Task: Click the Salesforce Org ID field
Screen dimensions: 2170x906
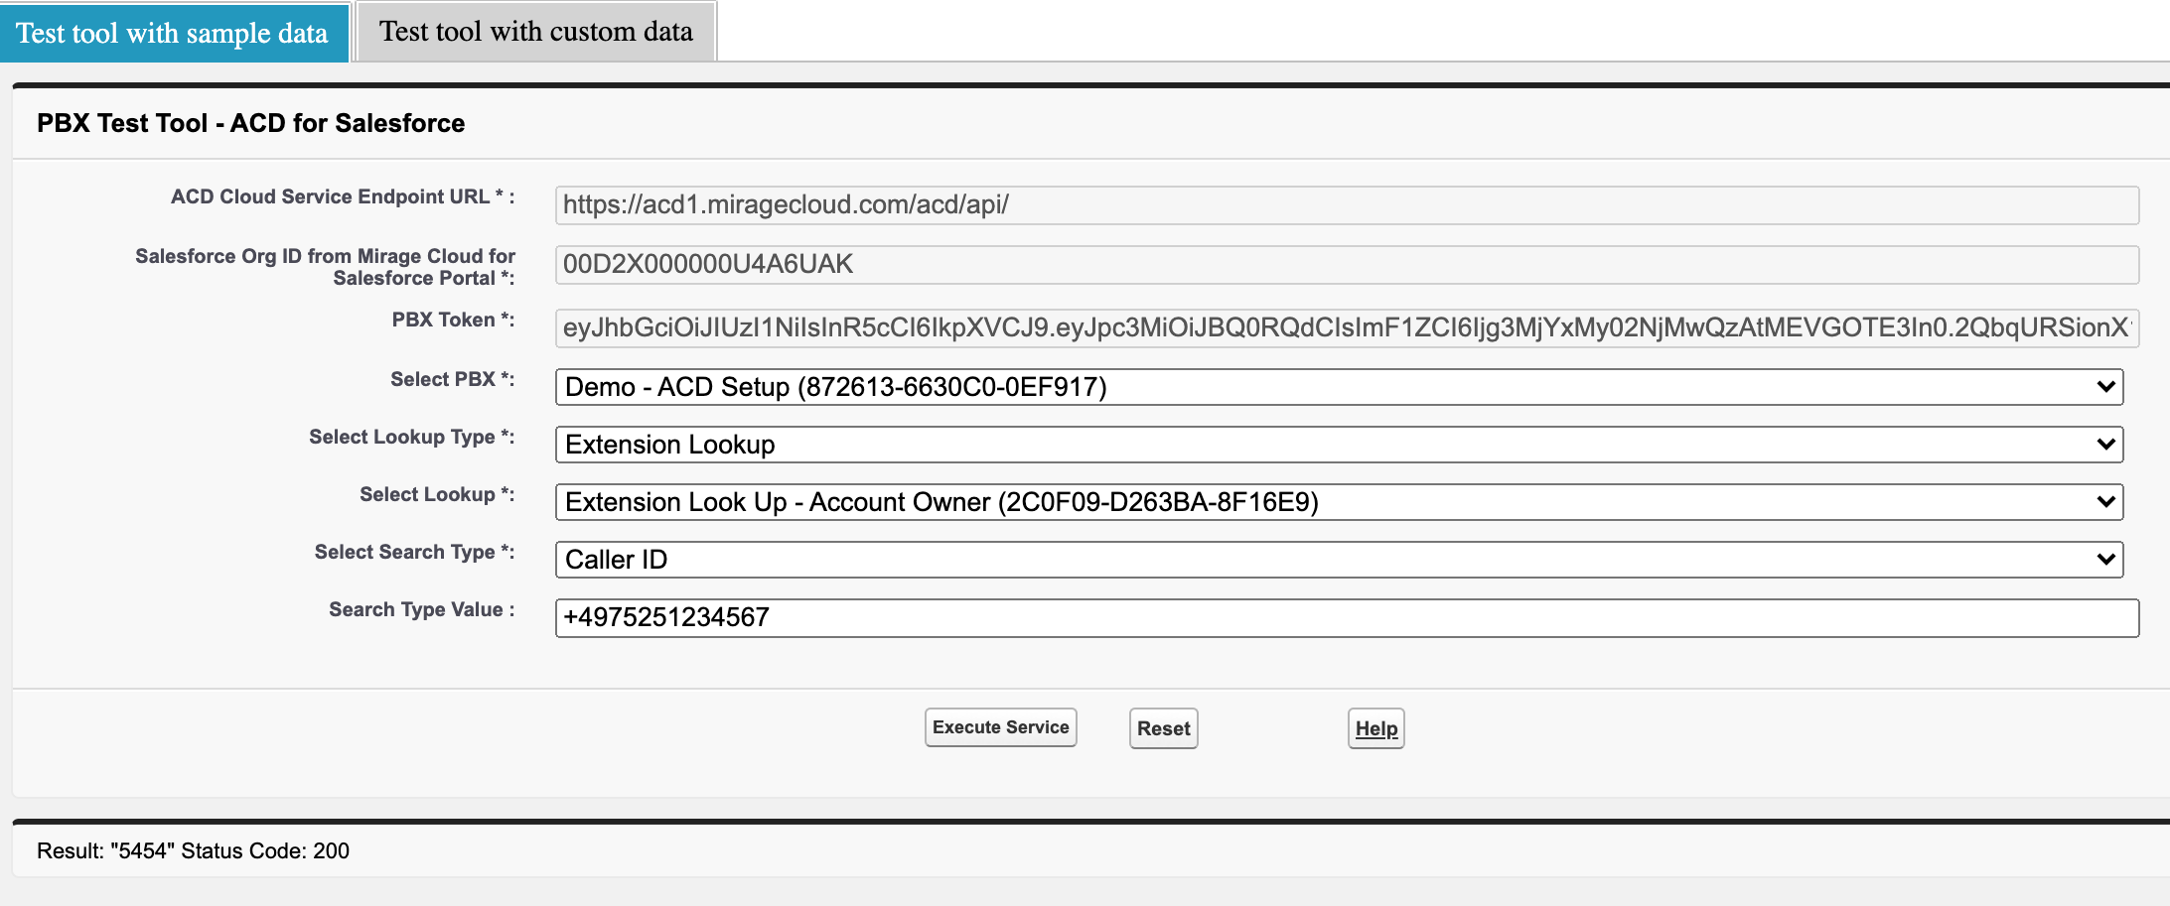Action: pyautogui.click(x=1347, y=265)
